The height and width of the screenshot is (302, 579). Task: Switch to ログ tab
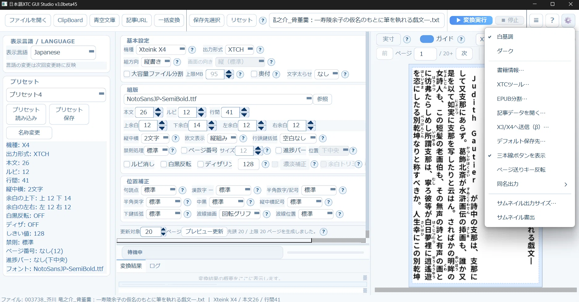pos(155,266)
